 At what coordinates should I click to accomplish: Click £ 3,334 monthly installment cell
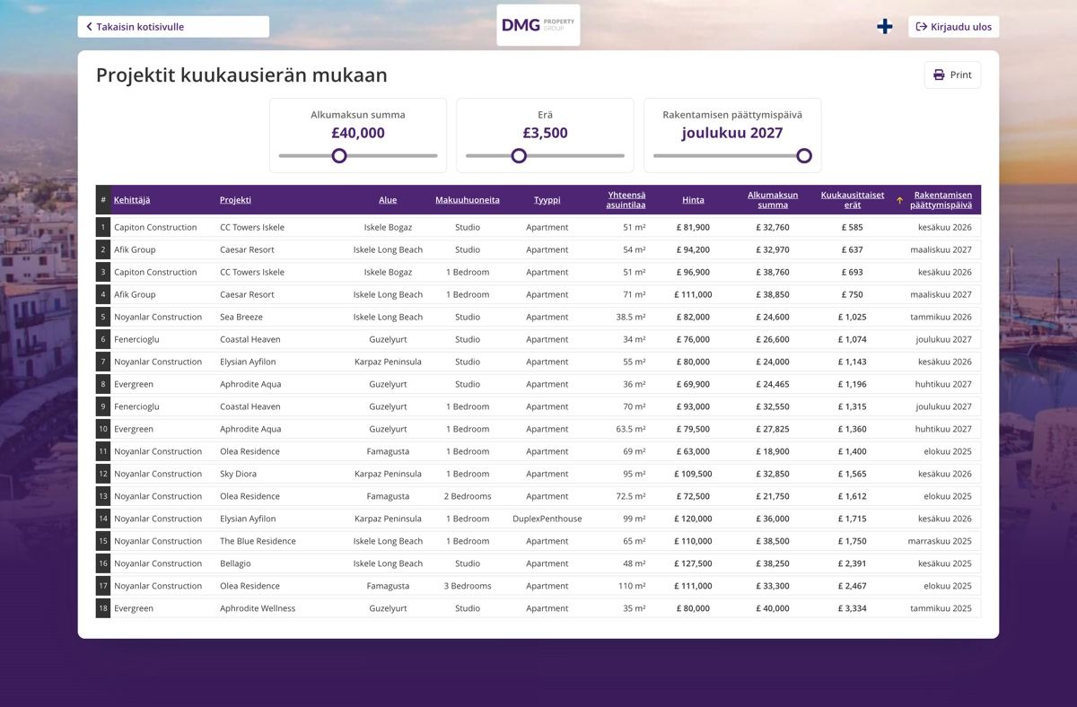click(853, 608)
